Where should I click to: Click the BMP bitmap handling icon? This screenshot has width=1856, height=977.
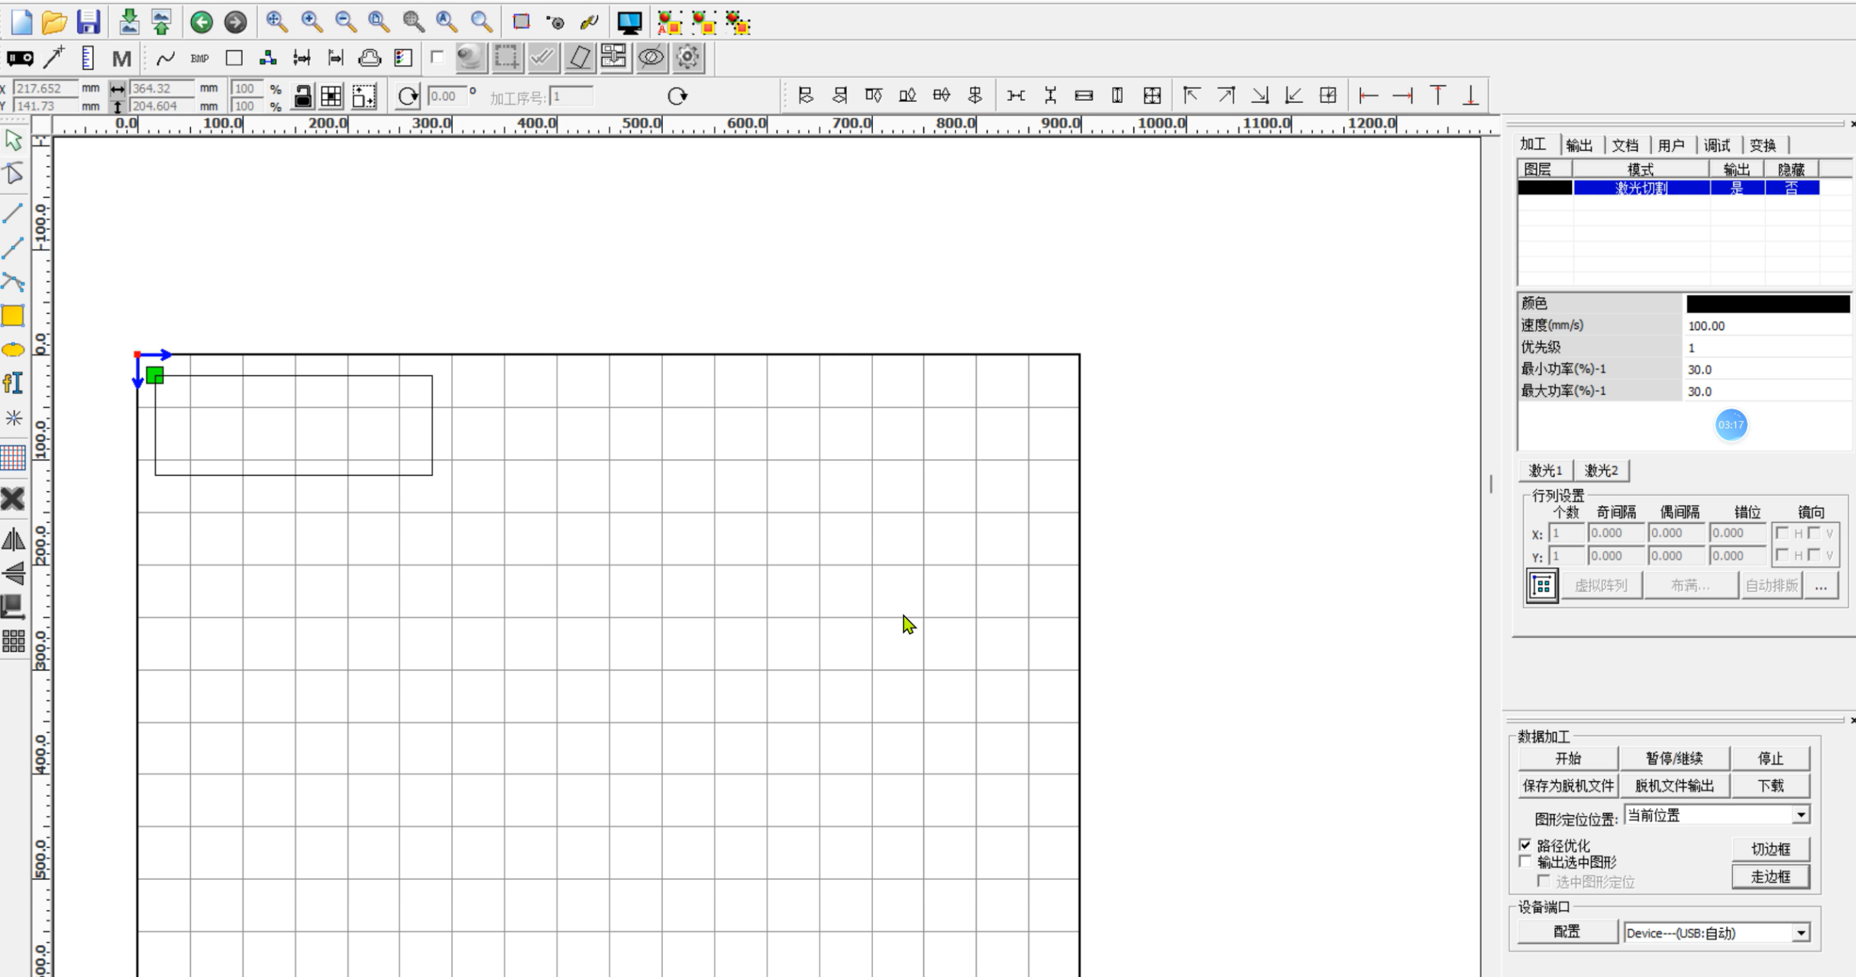coord(199,58)
